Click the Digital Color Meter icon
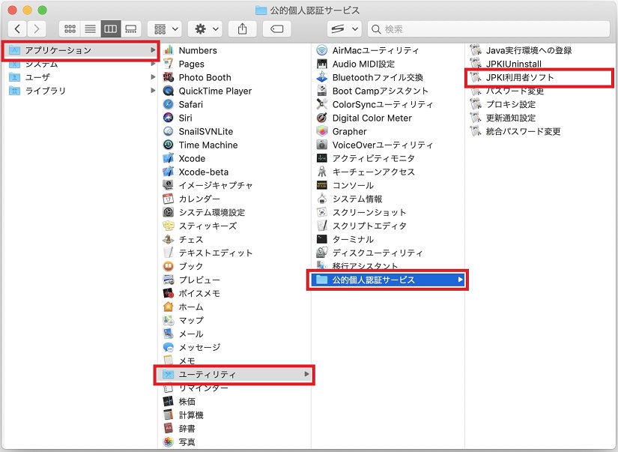Screen dimensions: 618x452 point(322,118)
